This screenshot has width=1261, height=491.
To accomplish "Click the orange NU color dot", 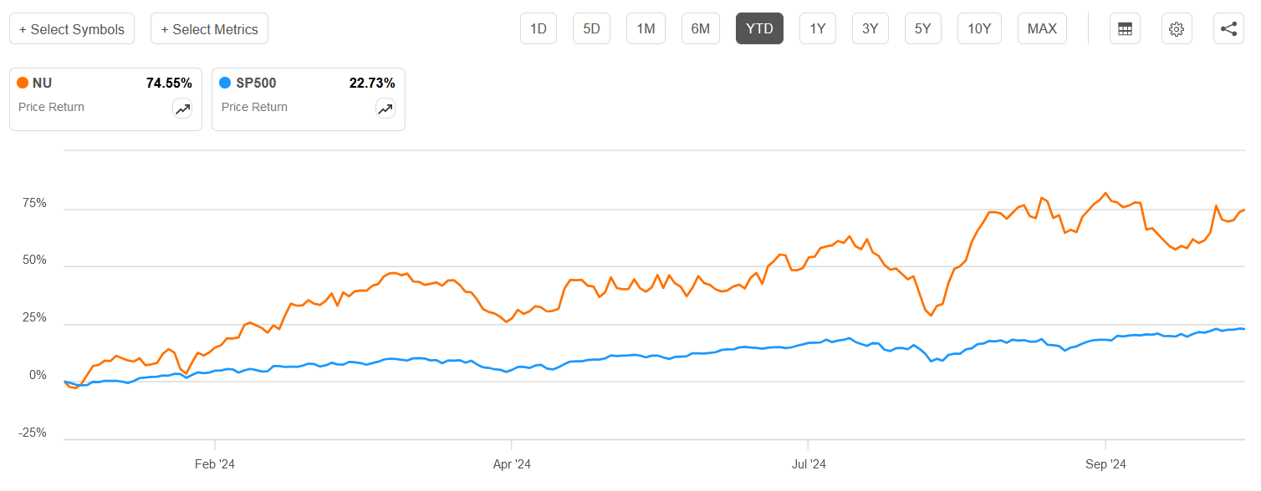I will (x=23, y=83).
